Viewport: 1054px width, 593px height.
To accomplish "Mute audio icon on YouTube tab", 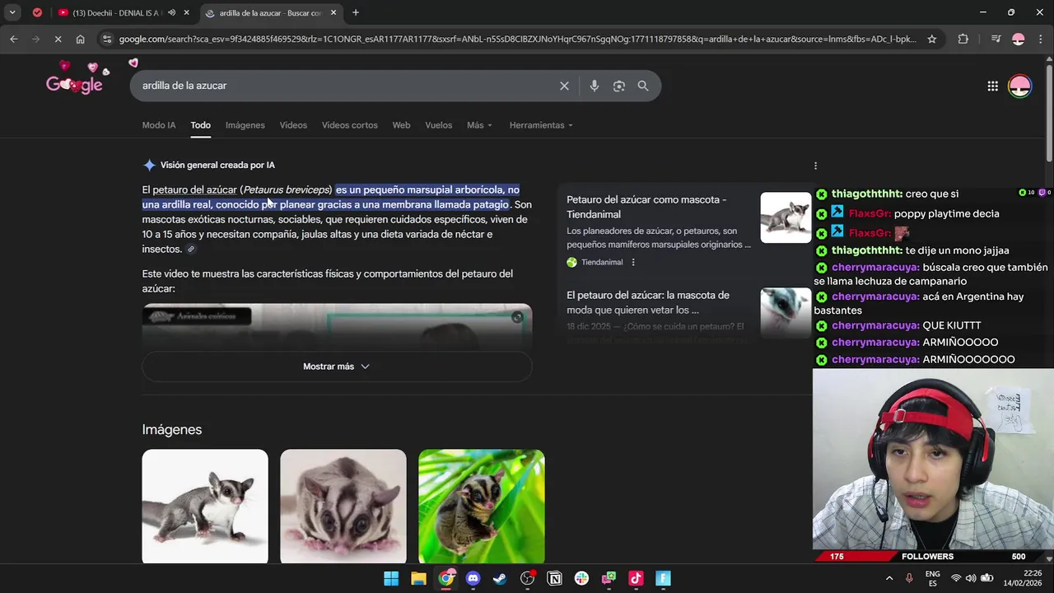I will (172, 12).
